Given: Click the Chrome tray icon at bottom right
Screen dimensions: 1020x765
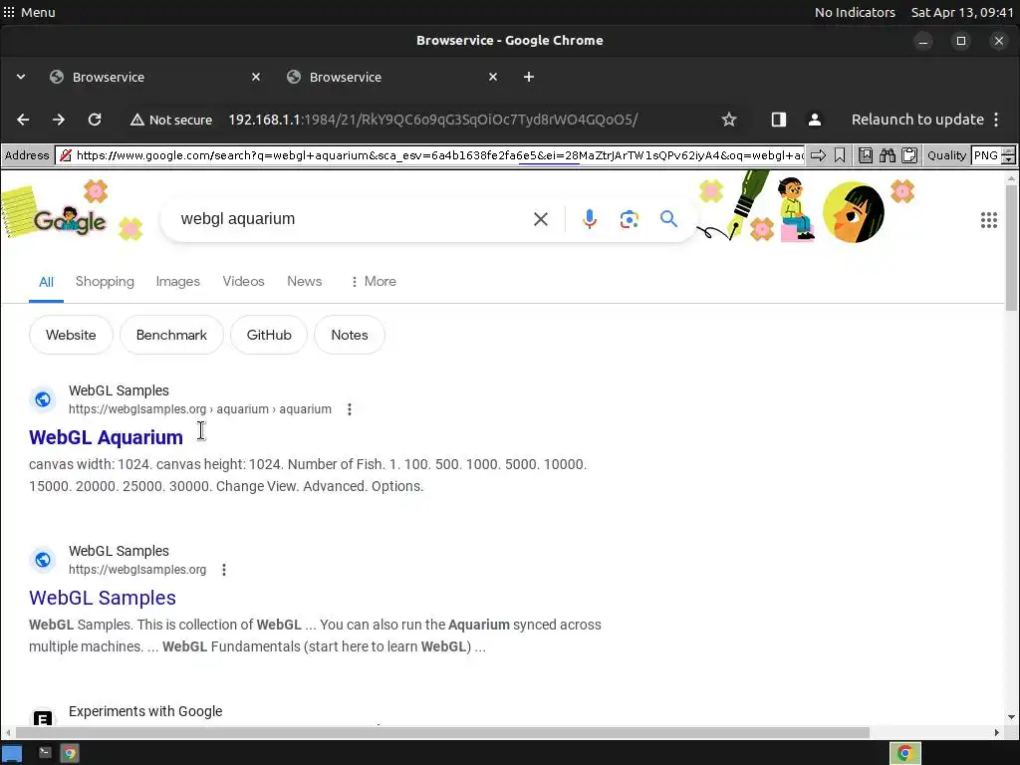Looking at the screenshot, I should [904, 753].
